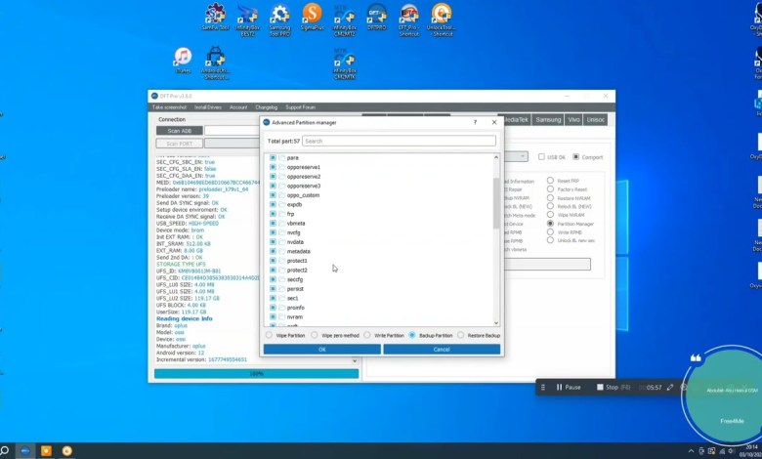Open the SigmaPlus desktop icon

tap(312, 17)
